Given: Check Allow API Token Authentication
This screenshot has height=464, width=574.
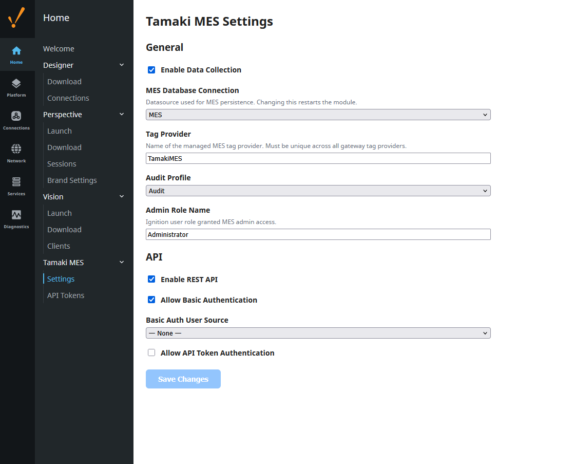Looking at the screenshot, I should pyautogui.click(x=151, y=352).
